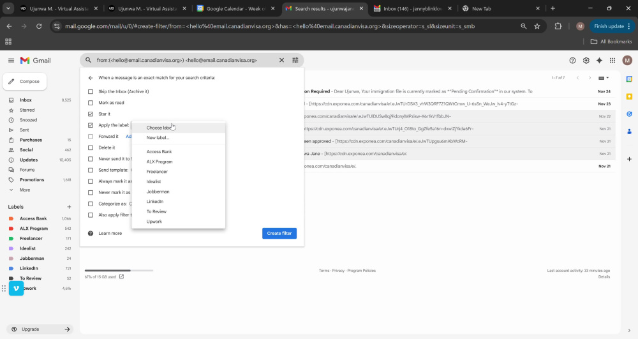This screenshot has width=638, height=339.
Task: Open Contacts side panel icon
Action: 629,132
